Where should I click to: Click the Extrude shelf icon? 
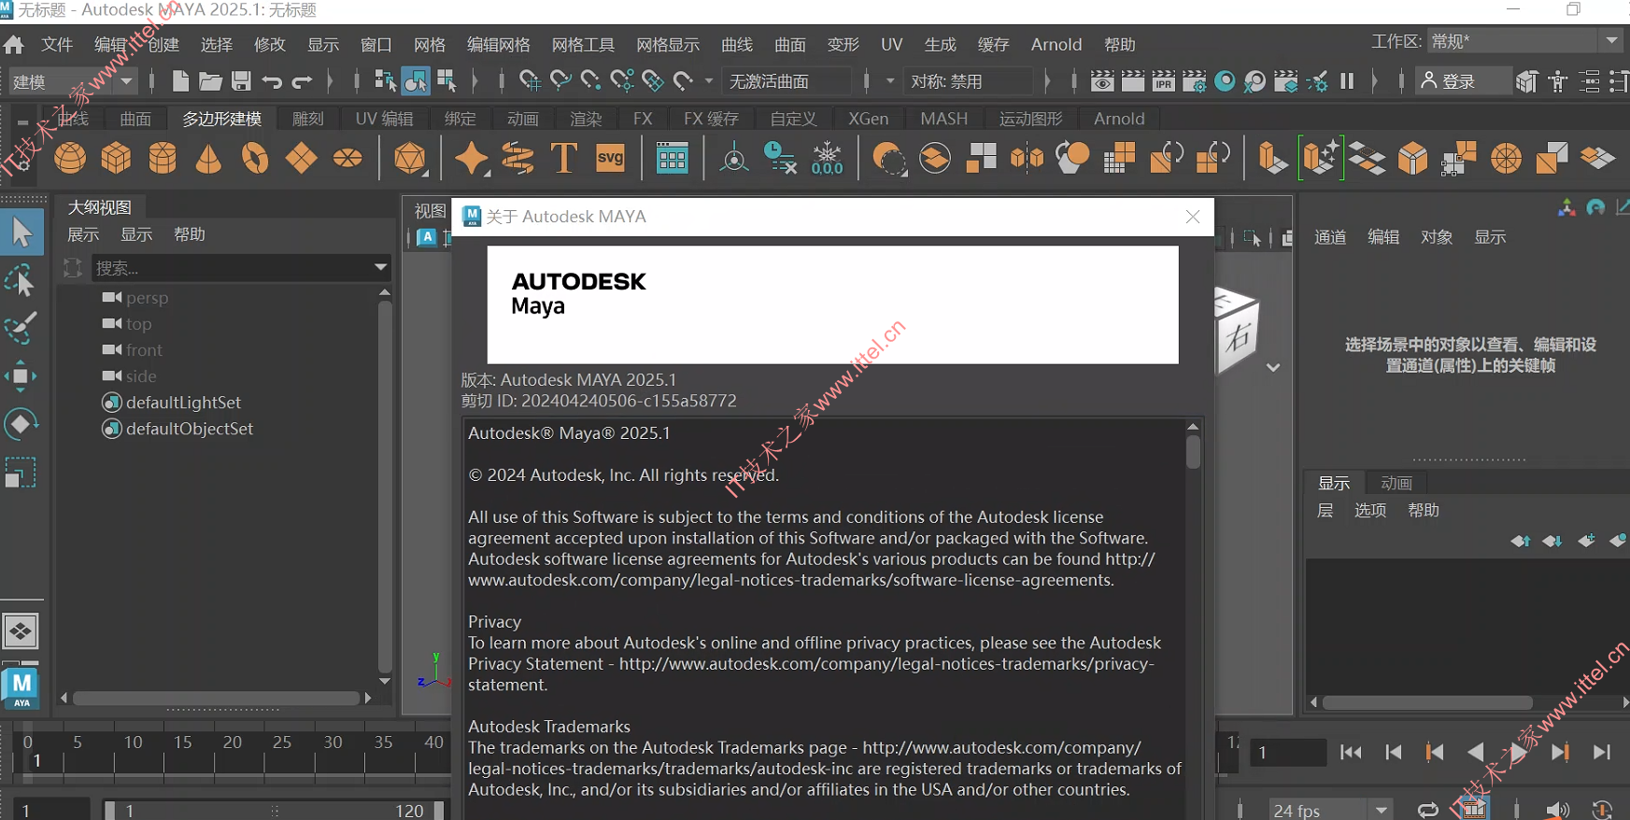[1272, 158]
